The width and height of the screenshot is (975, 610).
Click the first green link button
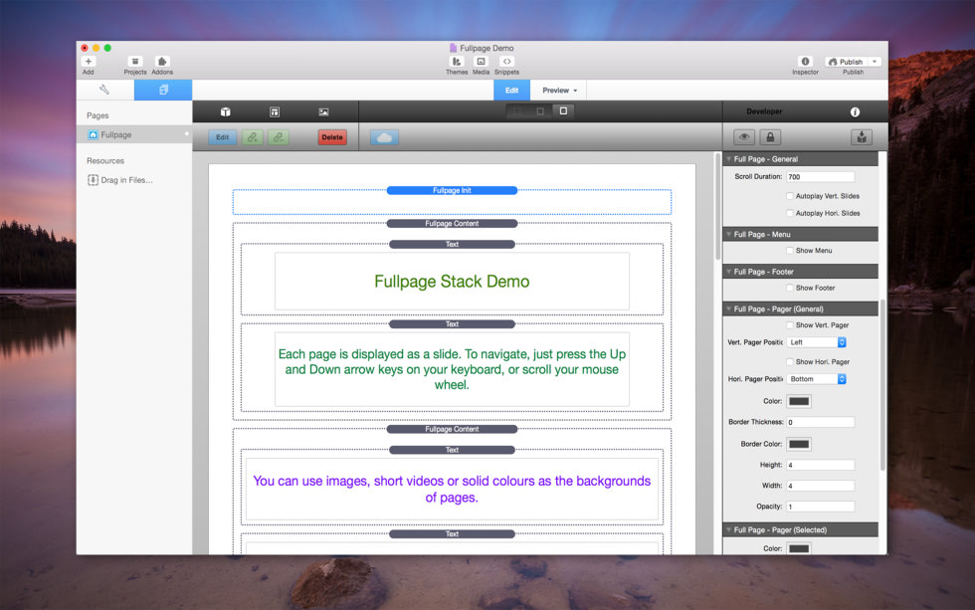(252, 137)
